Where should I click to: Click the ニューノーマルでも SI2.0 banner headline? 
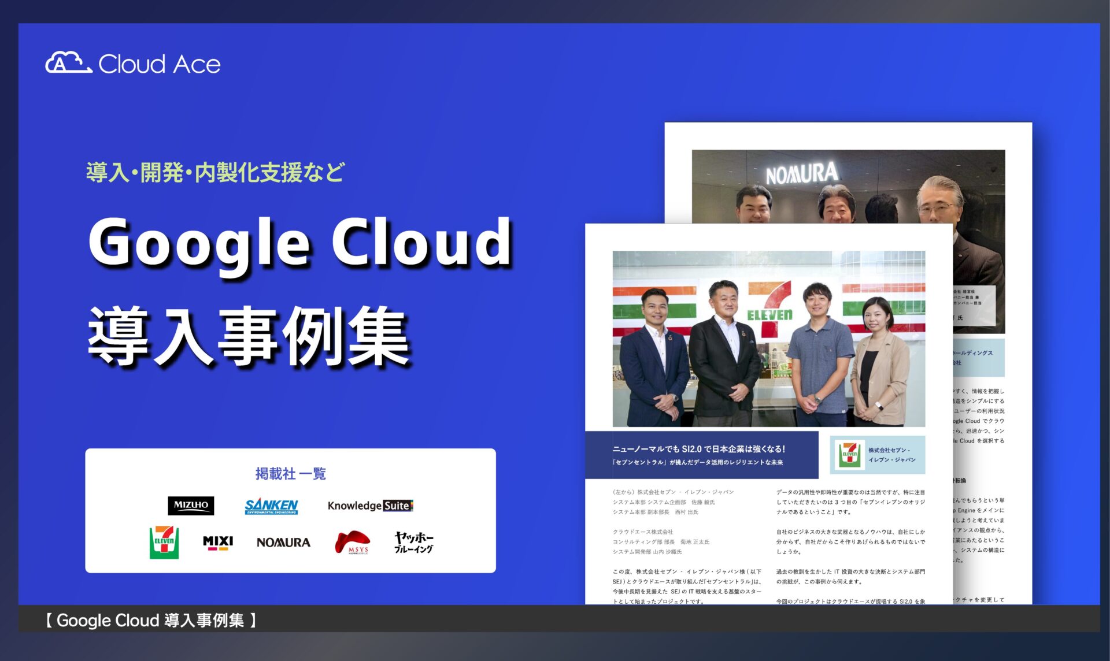699,448
